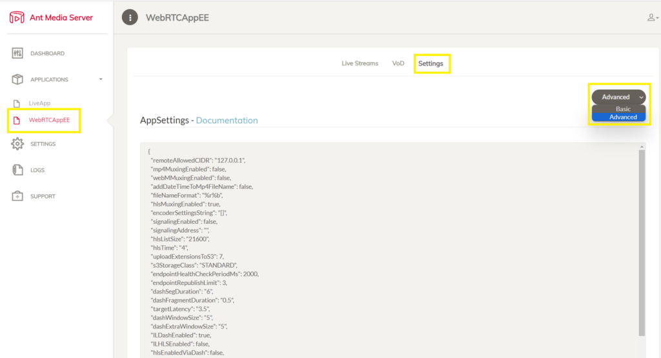Click the LiveApp file icon
This screenshot has height=358, width=661.
[x=16, y=103]
